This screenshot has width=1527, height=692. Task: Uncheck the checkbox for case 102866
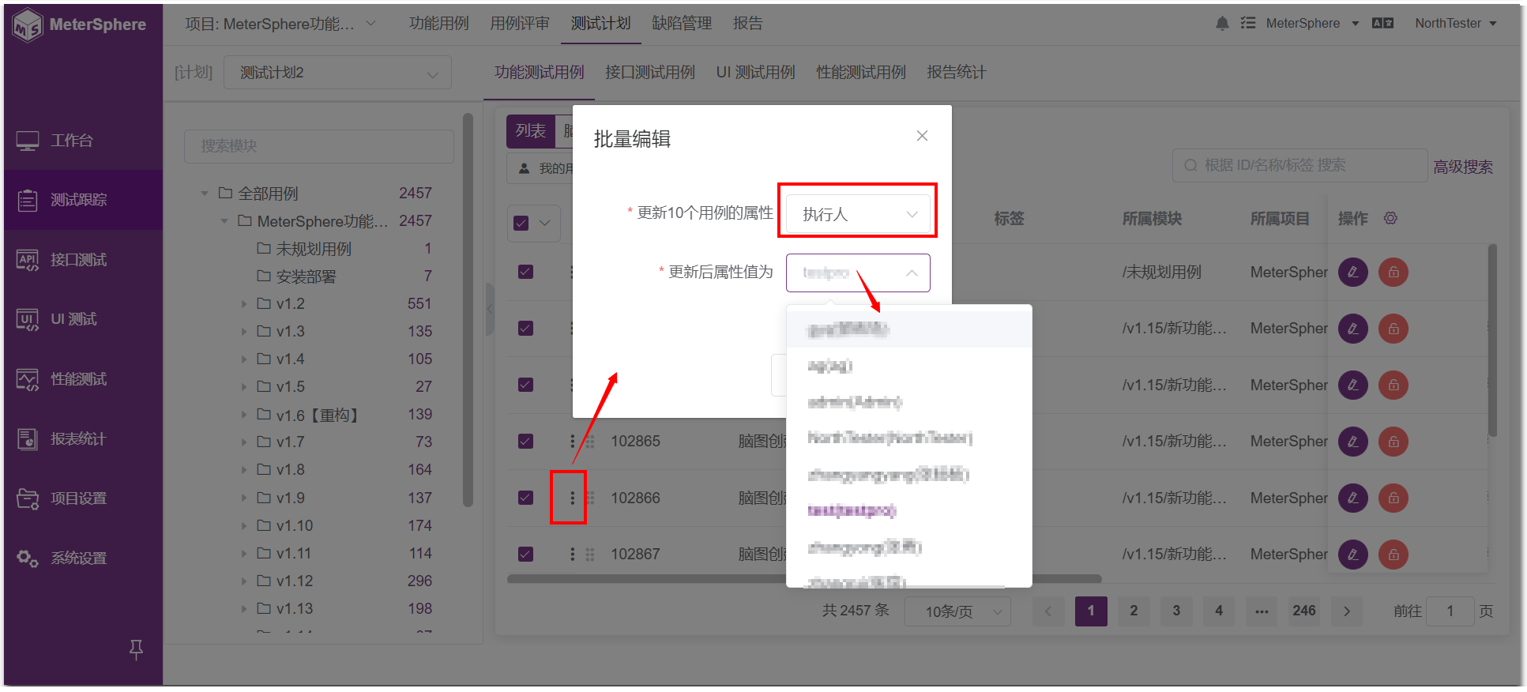(x=525, y=498)
